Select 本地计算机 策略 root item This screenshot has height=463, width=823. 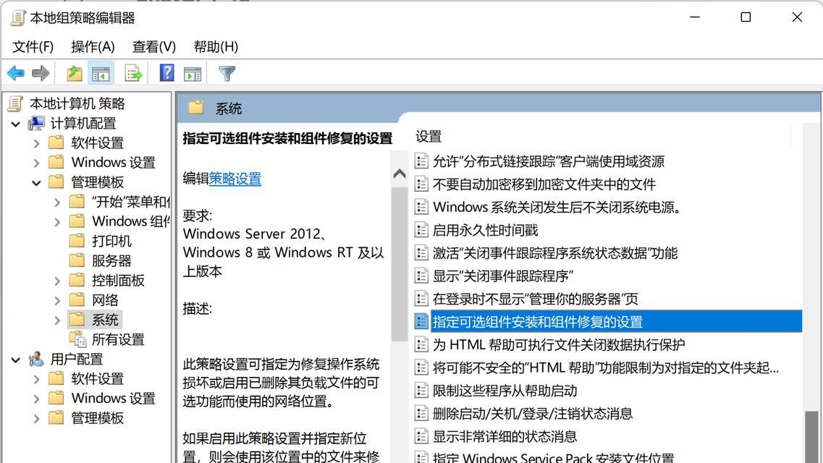tap(77, 103)
